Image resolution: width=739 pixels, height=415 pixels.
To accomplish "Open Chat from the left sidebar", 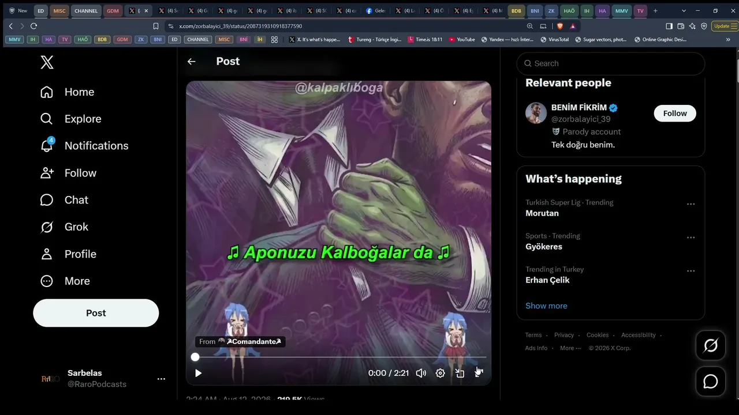I will (x=64, y=200).
